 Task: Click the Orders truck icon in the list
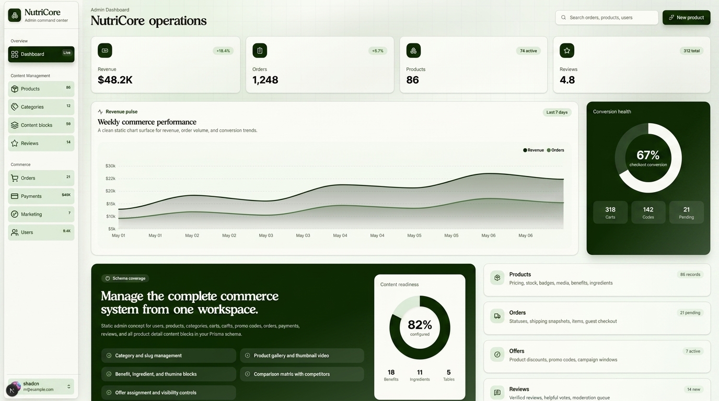pyautogui.click(x=497, y=316)
